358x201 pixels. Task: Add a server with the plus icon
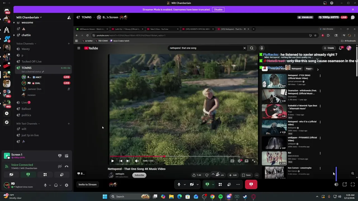(7, 113)
